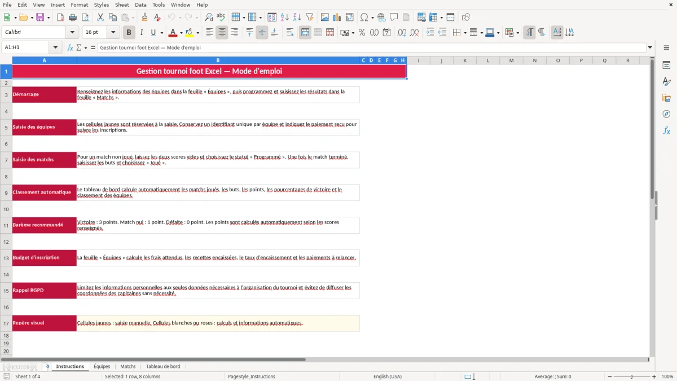Insert a hyperlink
Viewport: 677px width, 381px height.
pyautogui.click(x=381, y=17)
